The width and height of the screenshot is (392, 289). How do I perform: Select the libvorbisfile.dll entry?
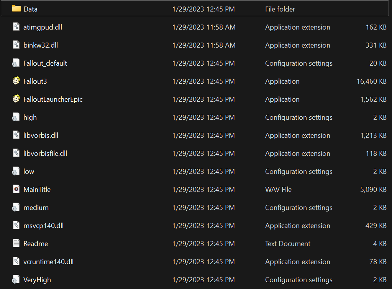click(45, 153)
